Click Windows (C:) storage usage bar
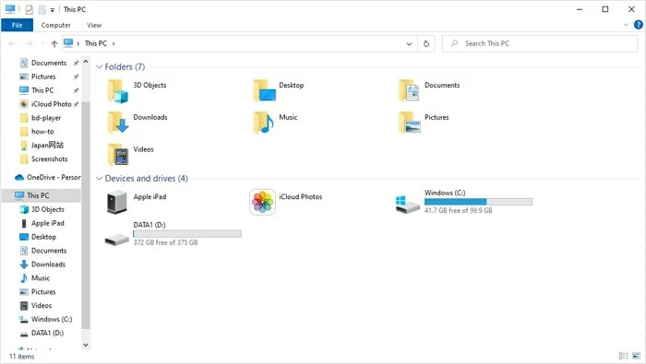Viewport: 646px width, 364px height. pyautogui.click(x=478, y=202)
